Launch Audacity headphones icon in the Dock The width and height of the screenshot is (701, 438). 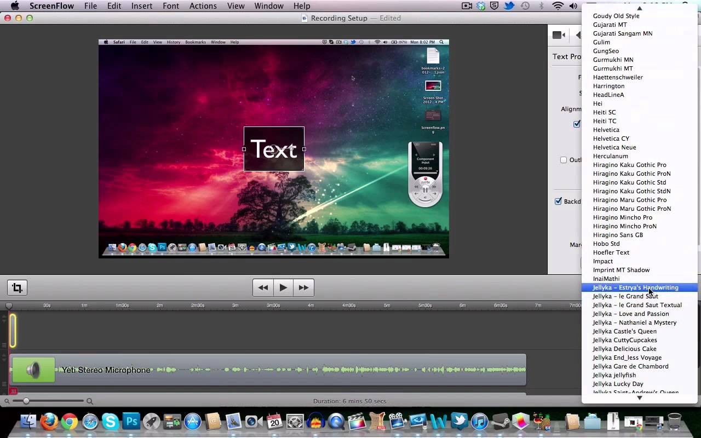click(x=316, y=422)
